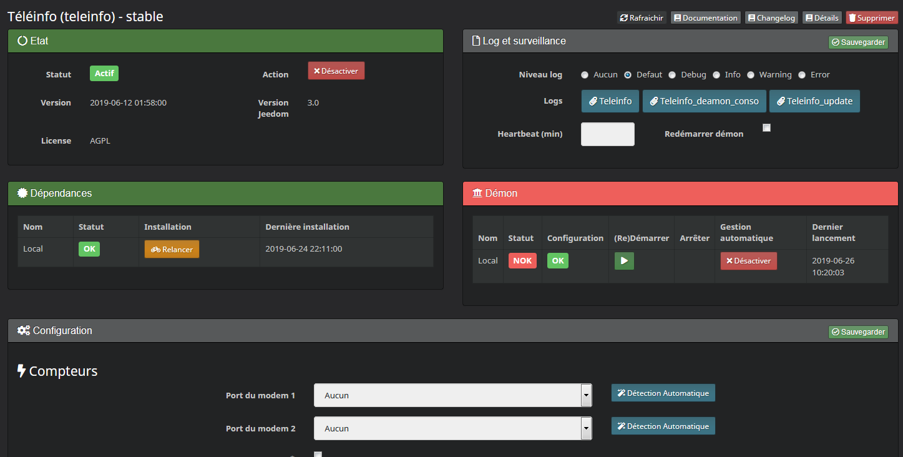Select Defaut log level

click(x=628, y=75)
